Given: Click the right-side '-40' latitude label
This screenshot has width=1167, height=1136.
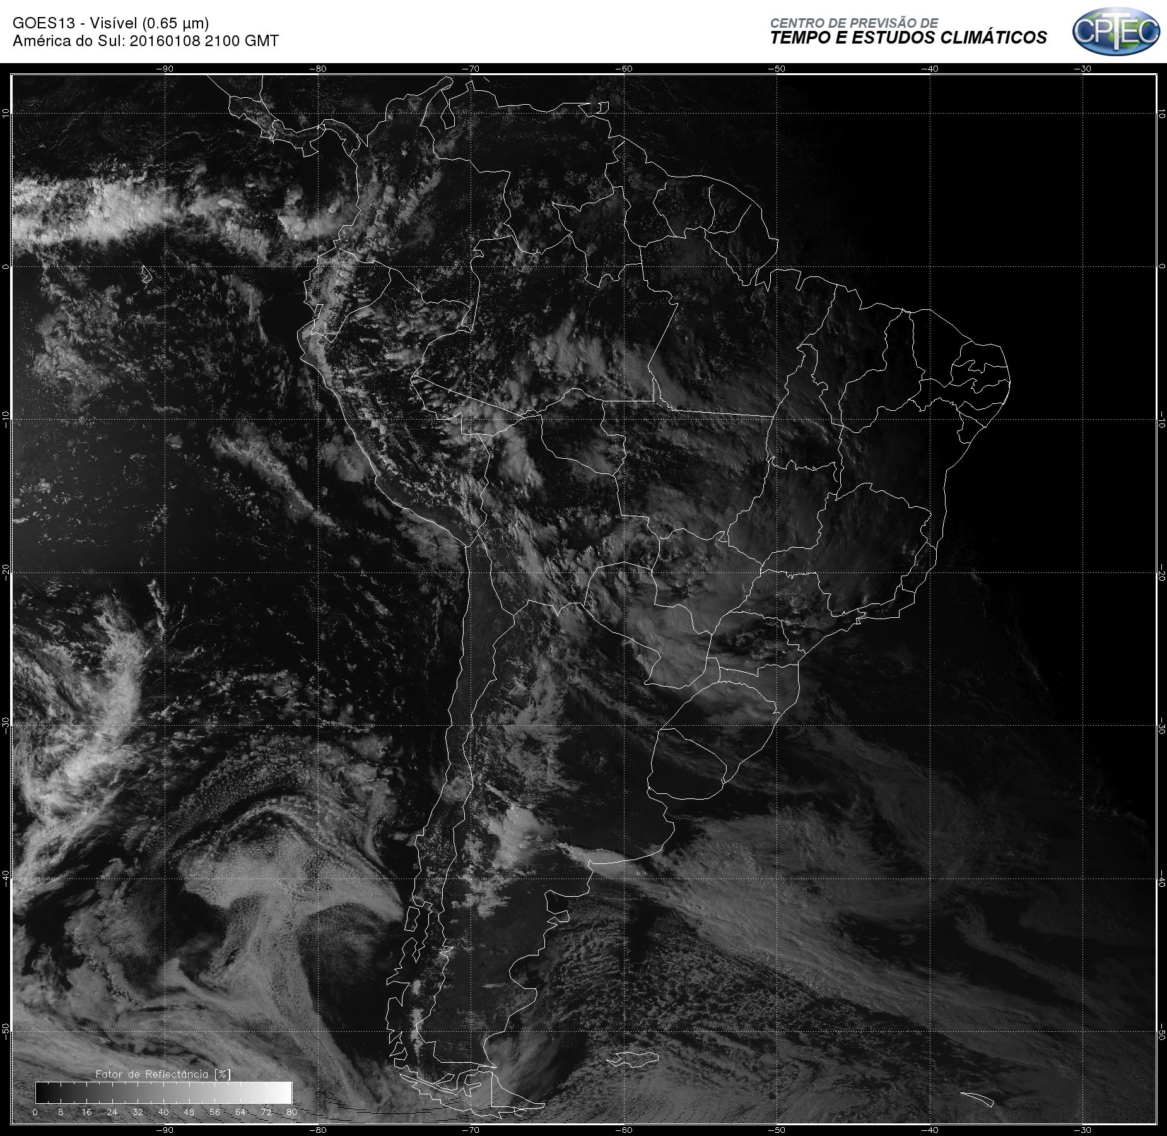Looking at the screenshot, I should [1161, 879].
